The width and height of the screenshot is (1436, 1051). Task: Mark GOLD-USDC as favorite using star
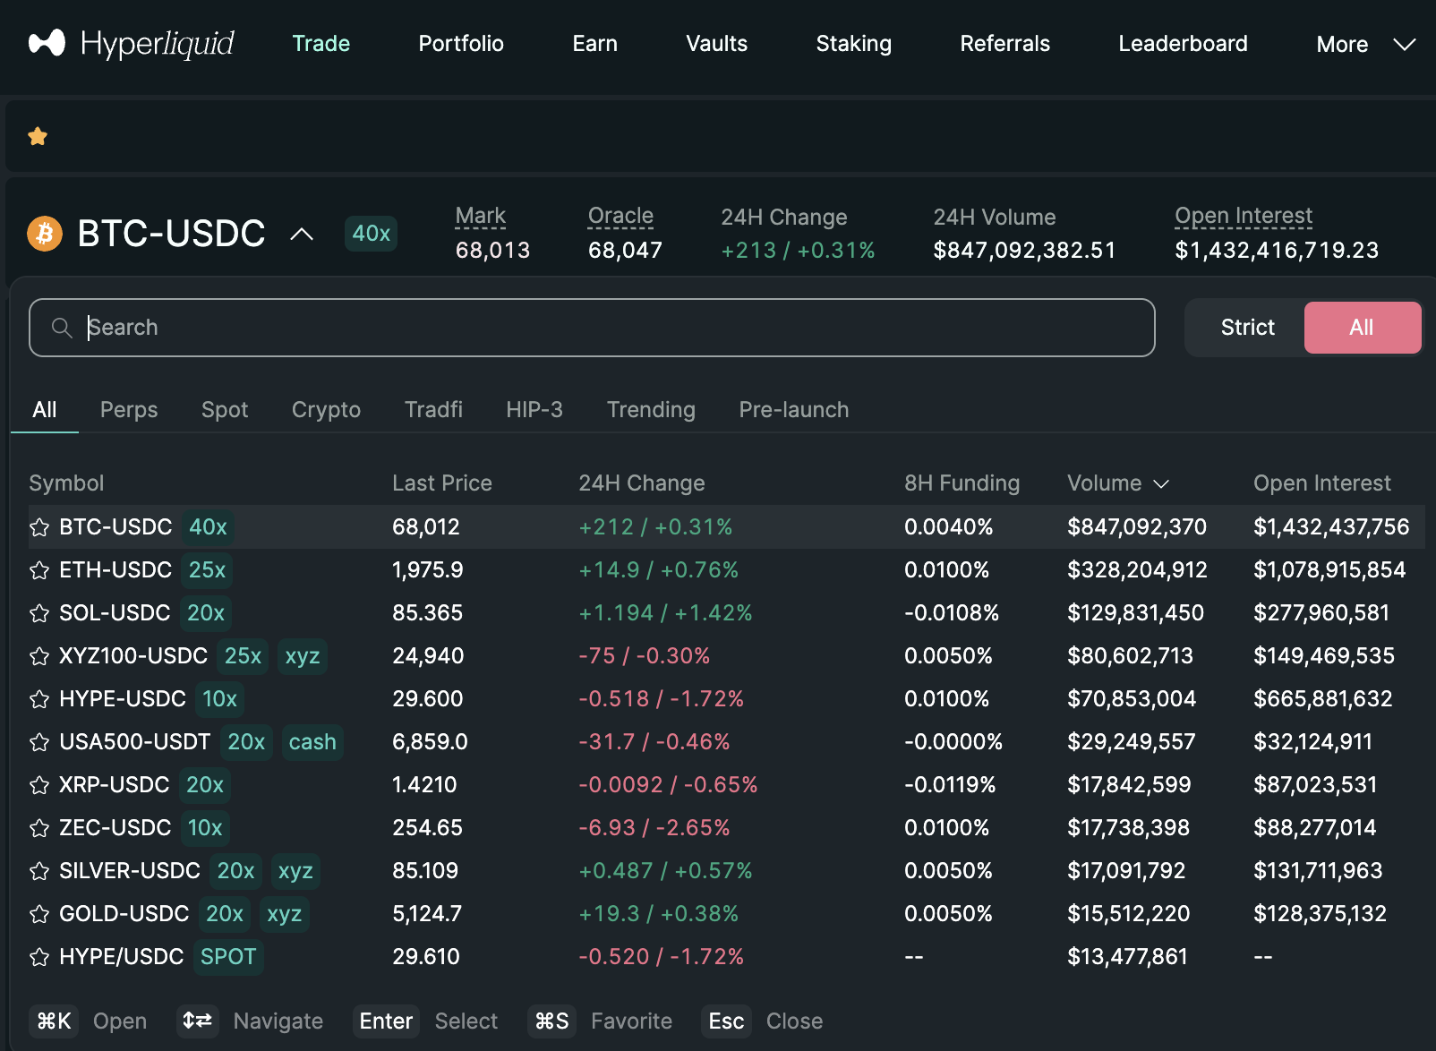(39, 914)
